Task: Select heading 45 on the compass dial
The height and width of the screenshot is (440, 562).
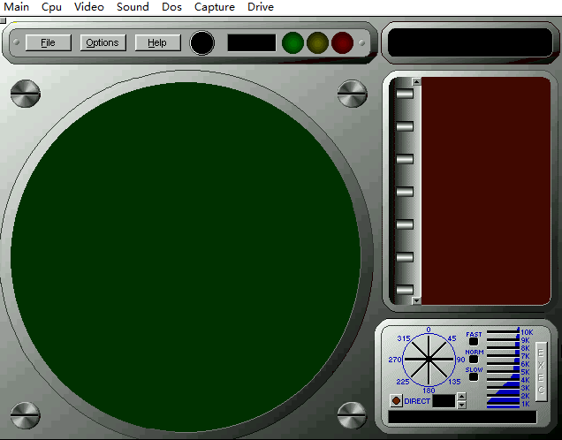Action: pos(452,338)
